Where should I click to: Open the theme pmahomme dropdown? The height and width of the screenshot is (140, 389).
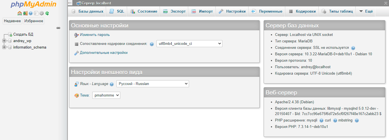106,95
